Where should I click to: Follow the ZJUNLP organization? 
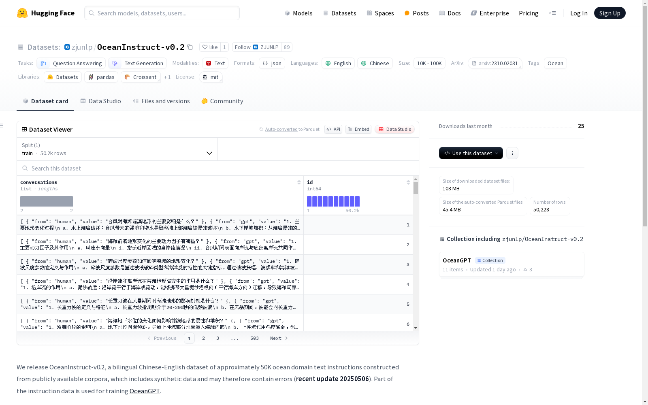pyautogui.click(x=257, y=47)
